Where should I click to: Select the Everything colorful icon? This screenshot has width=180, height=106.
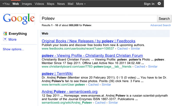(5, 33)
